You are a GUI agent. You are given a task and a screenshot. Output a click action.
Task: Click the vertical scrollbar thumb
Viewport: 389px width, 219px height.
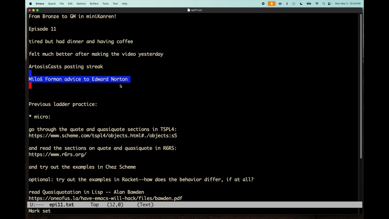point(361,86)
